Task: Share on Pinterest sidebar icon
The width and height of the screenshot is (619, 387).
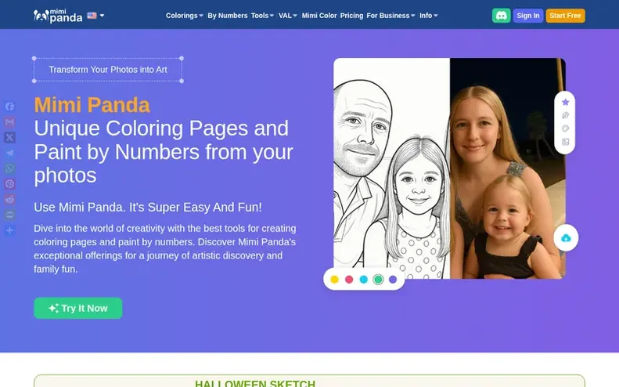Action: click(10, 184)
